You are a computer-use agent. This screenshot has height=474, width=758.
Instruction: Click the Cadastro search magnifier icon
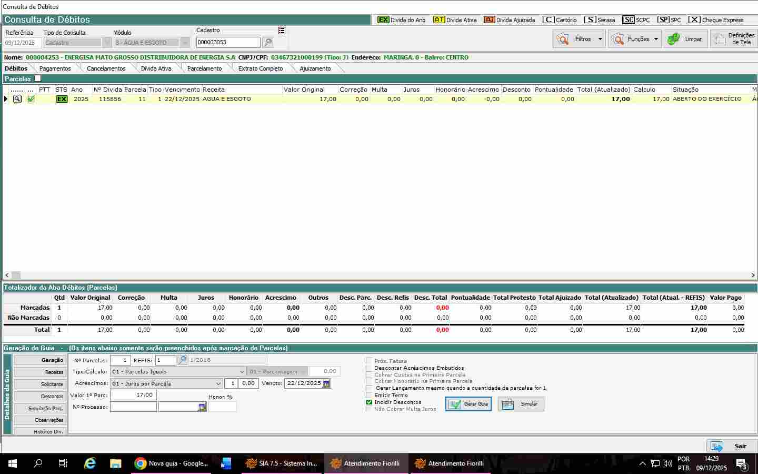pyautogui.click(x=267, y=43)
